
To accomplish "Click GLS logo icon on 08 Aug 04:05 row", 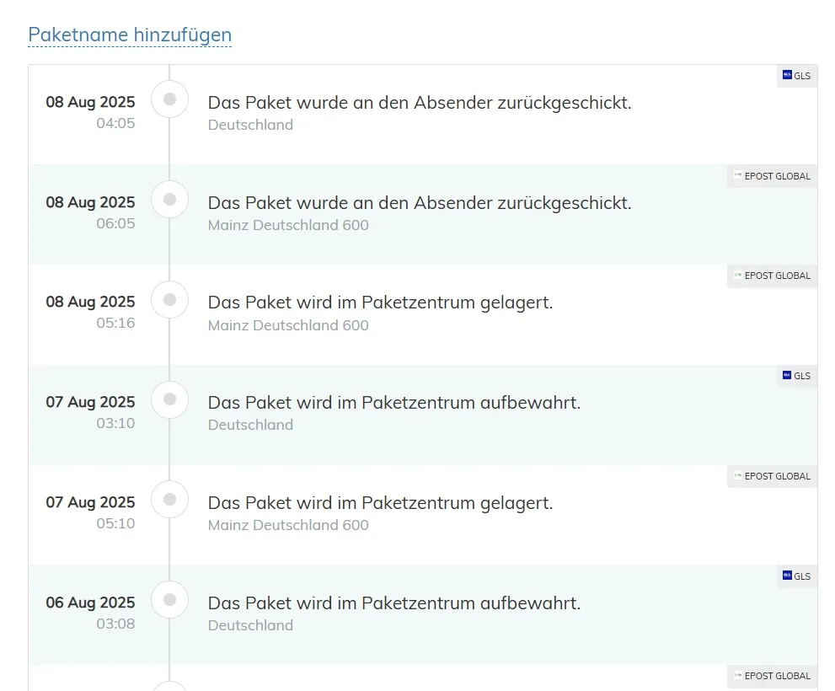I will 787,75.
